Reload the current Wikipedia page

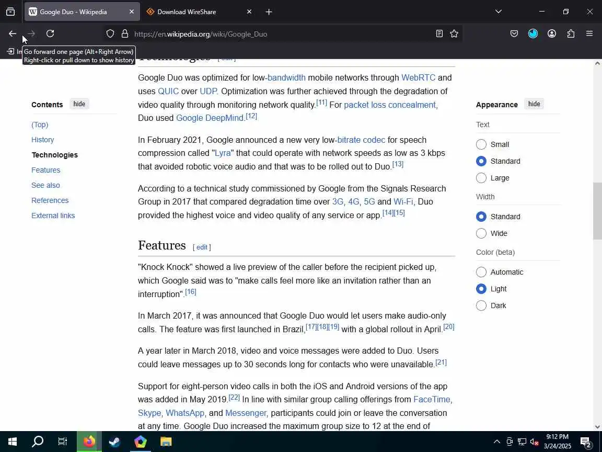pos(50,34)
